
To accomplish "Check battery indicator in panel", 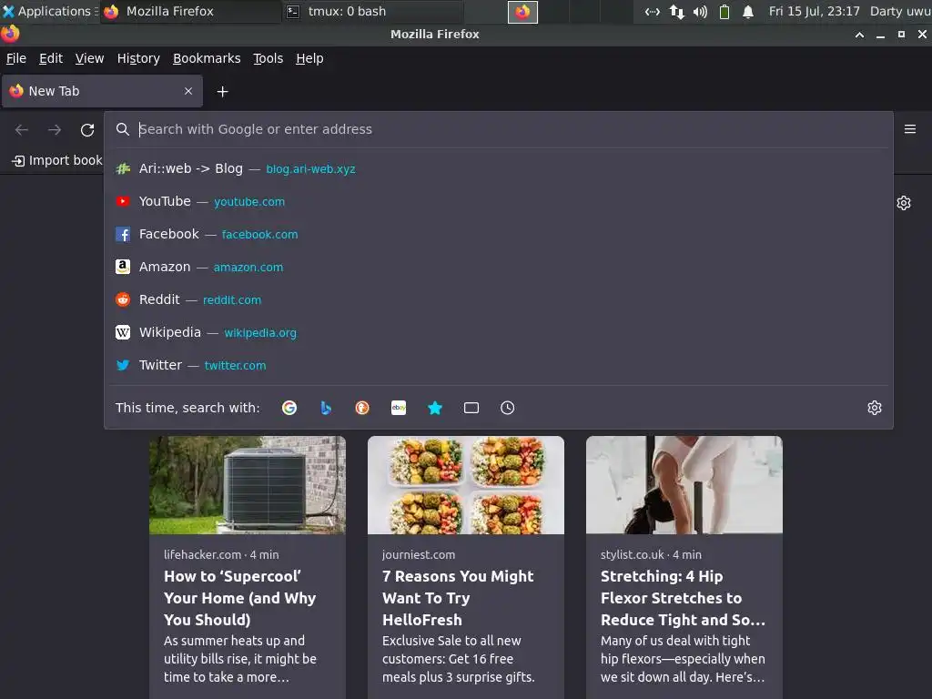I will pyautogui.click(x=724, y=11).
